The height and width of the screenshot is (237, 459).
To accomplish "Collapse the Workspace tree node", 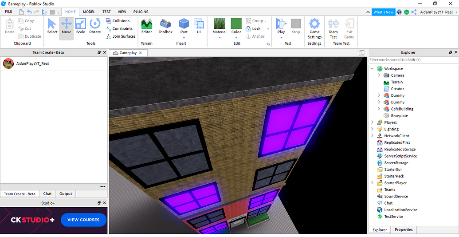I will 372,68.
